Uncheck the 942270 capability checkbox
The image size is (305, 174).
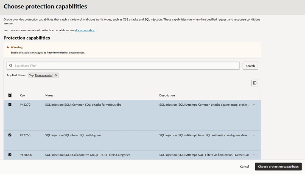click(x=10, y=104)
